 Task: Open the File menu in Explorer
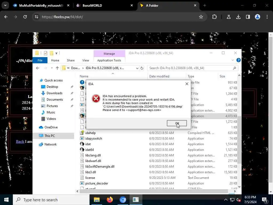click(x=40, y=60)
